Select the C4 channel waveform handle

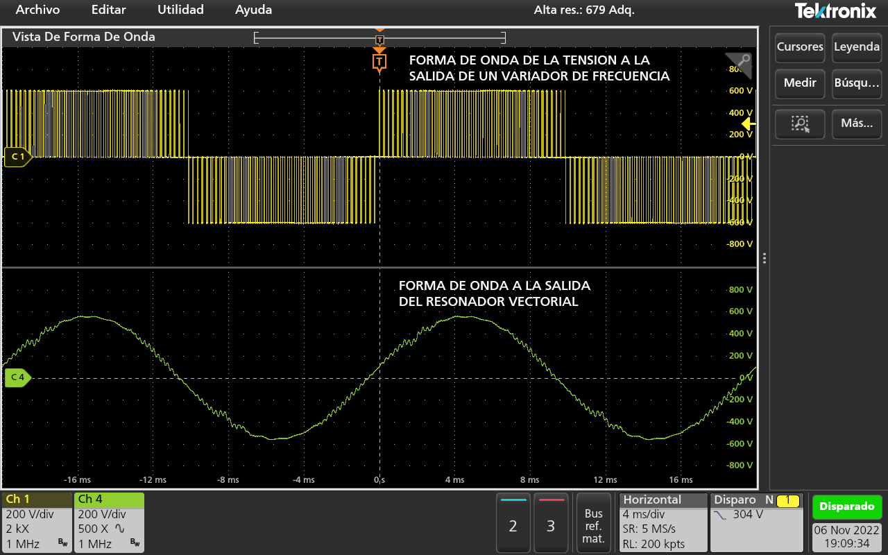click(x=17, y=378)
